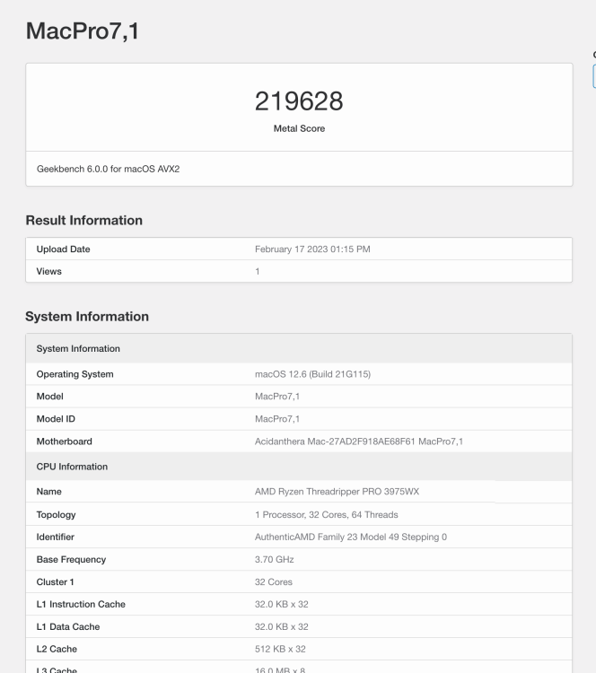Click the CPU Information table header

(299, 467)
